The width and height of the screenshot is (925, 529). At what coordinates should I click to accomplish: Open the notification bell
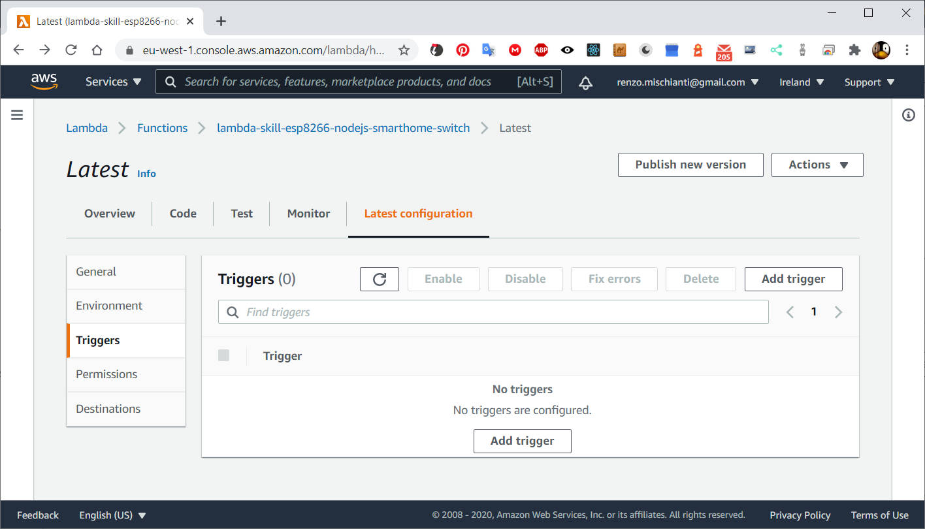pyautogui.click(x=585, y=82)
